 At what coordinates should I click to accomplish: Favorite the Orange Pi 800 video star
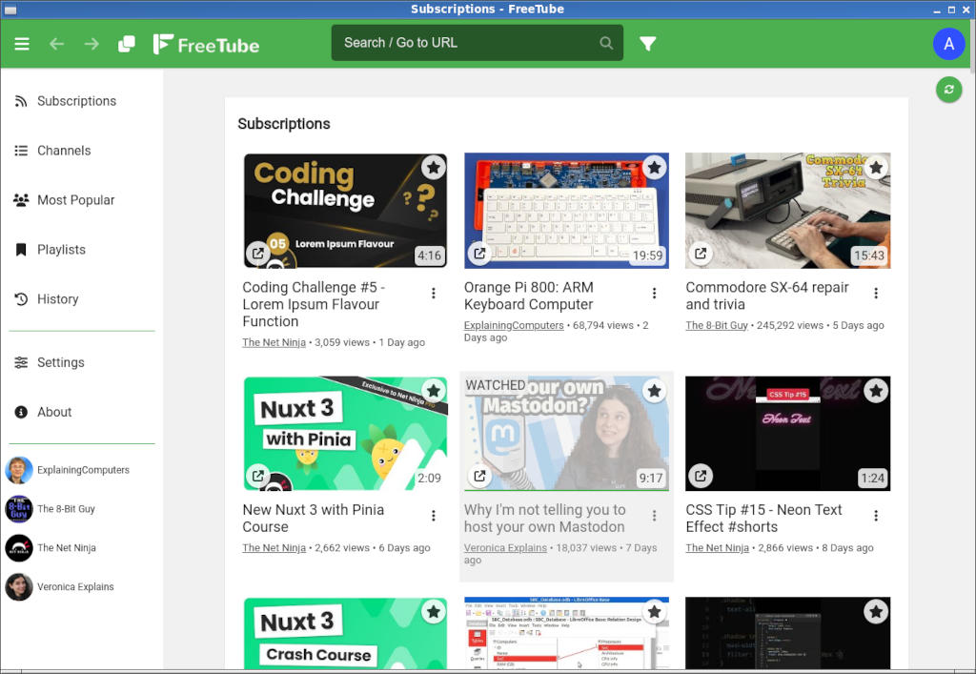coord(654,167)
